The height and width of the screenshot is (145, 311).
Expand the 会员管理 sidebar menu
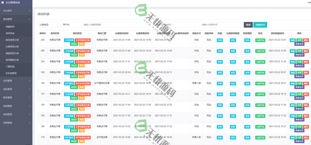[x=16, y=81]
